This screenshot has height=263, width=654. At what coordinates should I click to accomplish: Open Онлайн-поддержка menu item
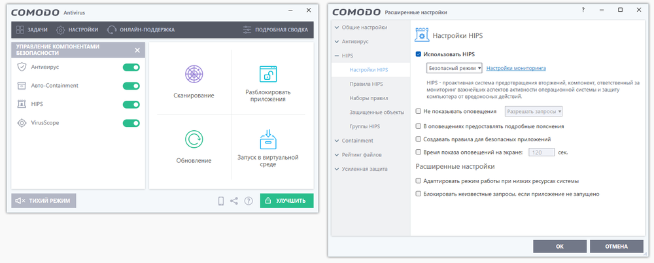tap(141, 29)
